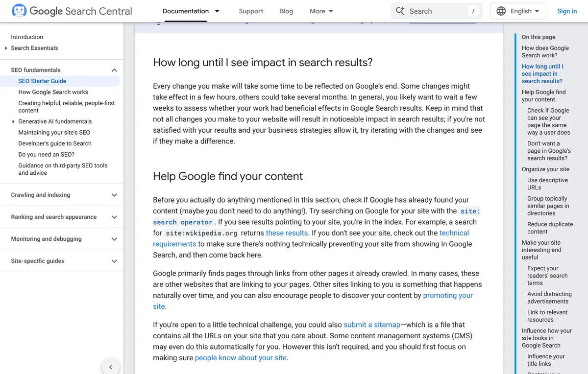This screenshot has width=588, height=374.
Task: Click the Google Search Central robot logo
Action: point(19,11)
